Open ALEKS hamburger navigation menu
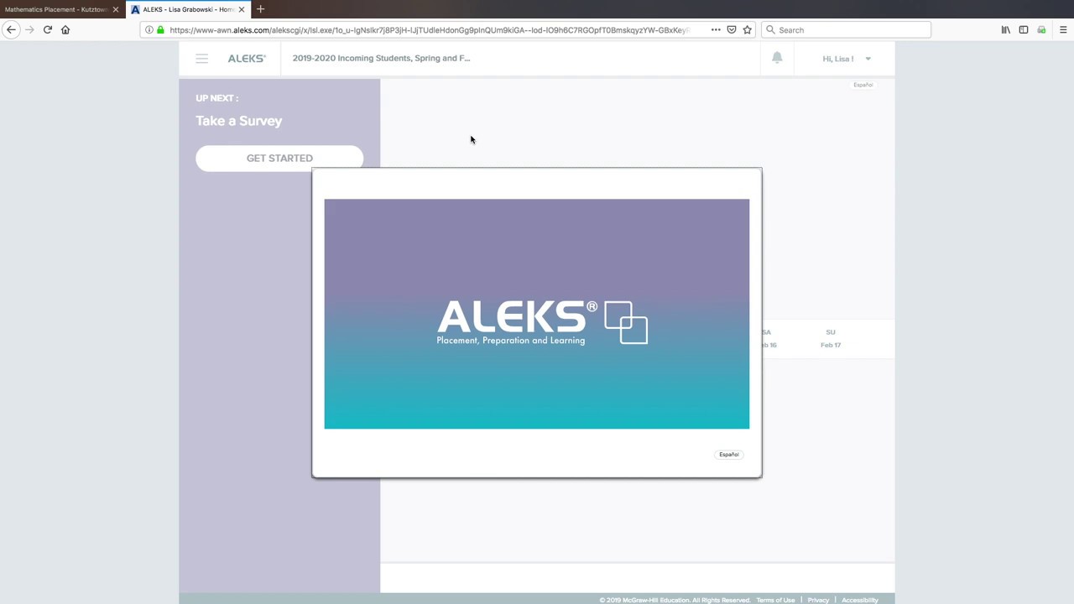The image size is (1074, 604). (x=201, y=59)
